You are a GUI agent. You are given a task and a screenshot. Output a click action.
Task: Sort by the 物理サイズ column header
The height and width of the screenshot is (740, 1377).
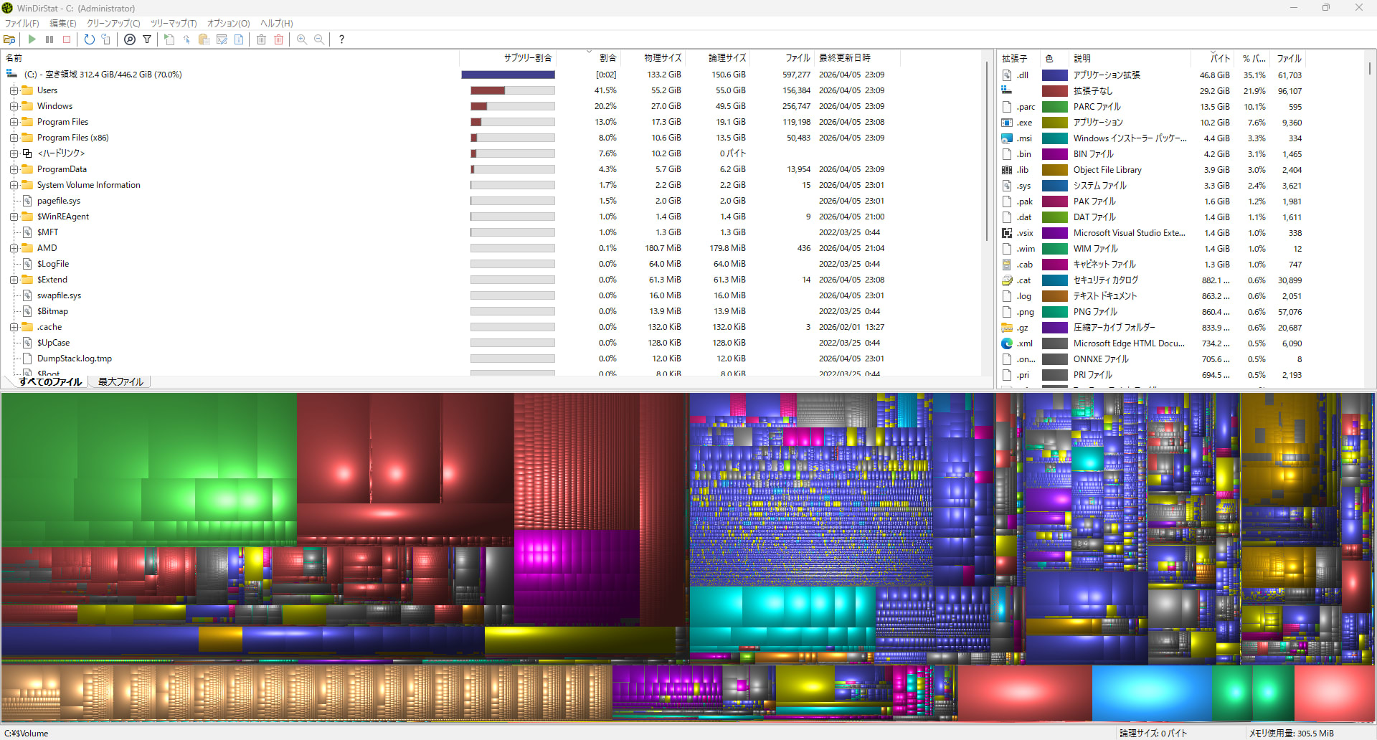click(x=662, y=58)
